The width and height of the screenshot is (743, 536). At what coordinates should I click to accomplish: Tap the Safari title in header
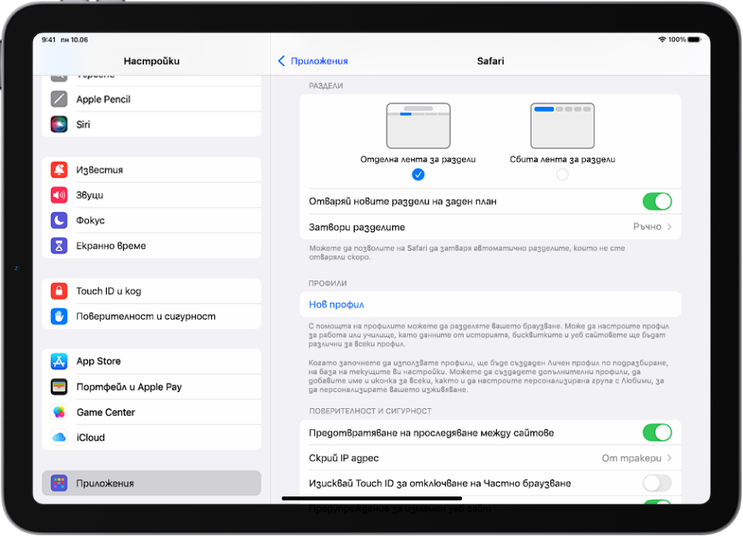(491, 60)
